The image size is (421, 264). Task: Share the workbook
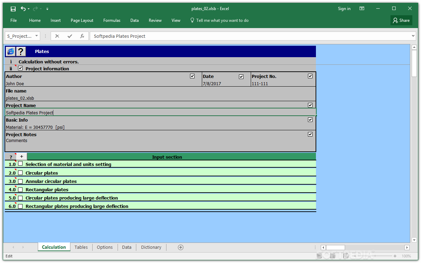[x=401, y=20]
